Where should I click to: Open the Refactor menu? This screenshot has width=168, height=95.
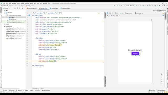(x=27, y=3)
